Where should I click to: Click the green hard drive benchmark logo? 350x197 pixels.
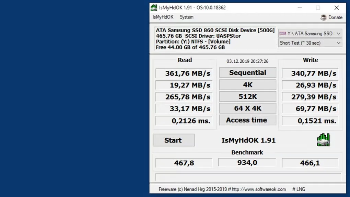[323, 140]
